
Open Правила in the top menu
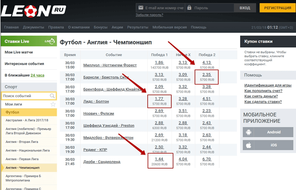pos(56,27)
